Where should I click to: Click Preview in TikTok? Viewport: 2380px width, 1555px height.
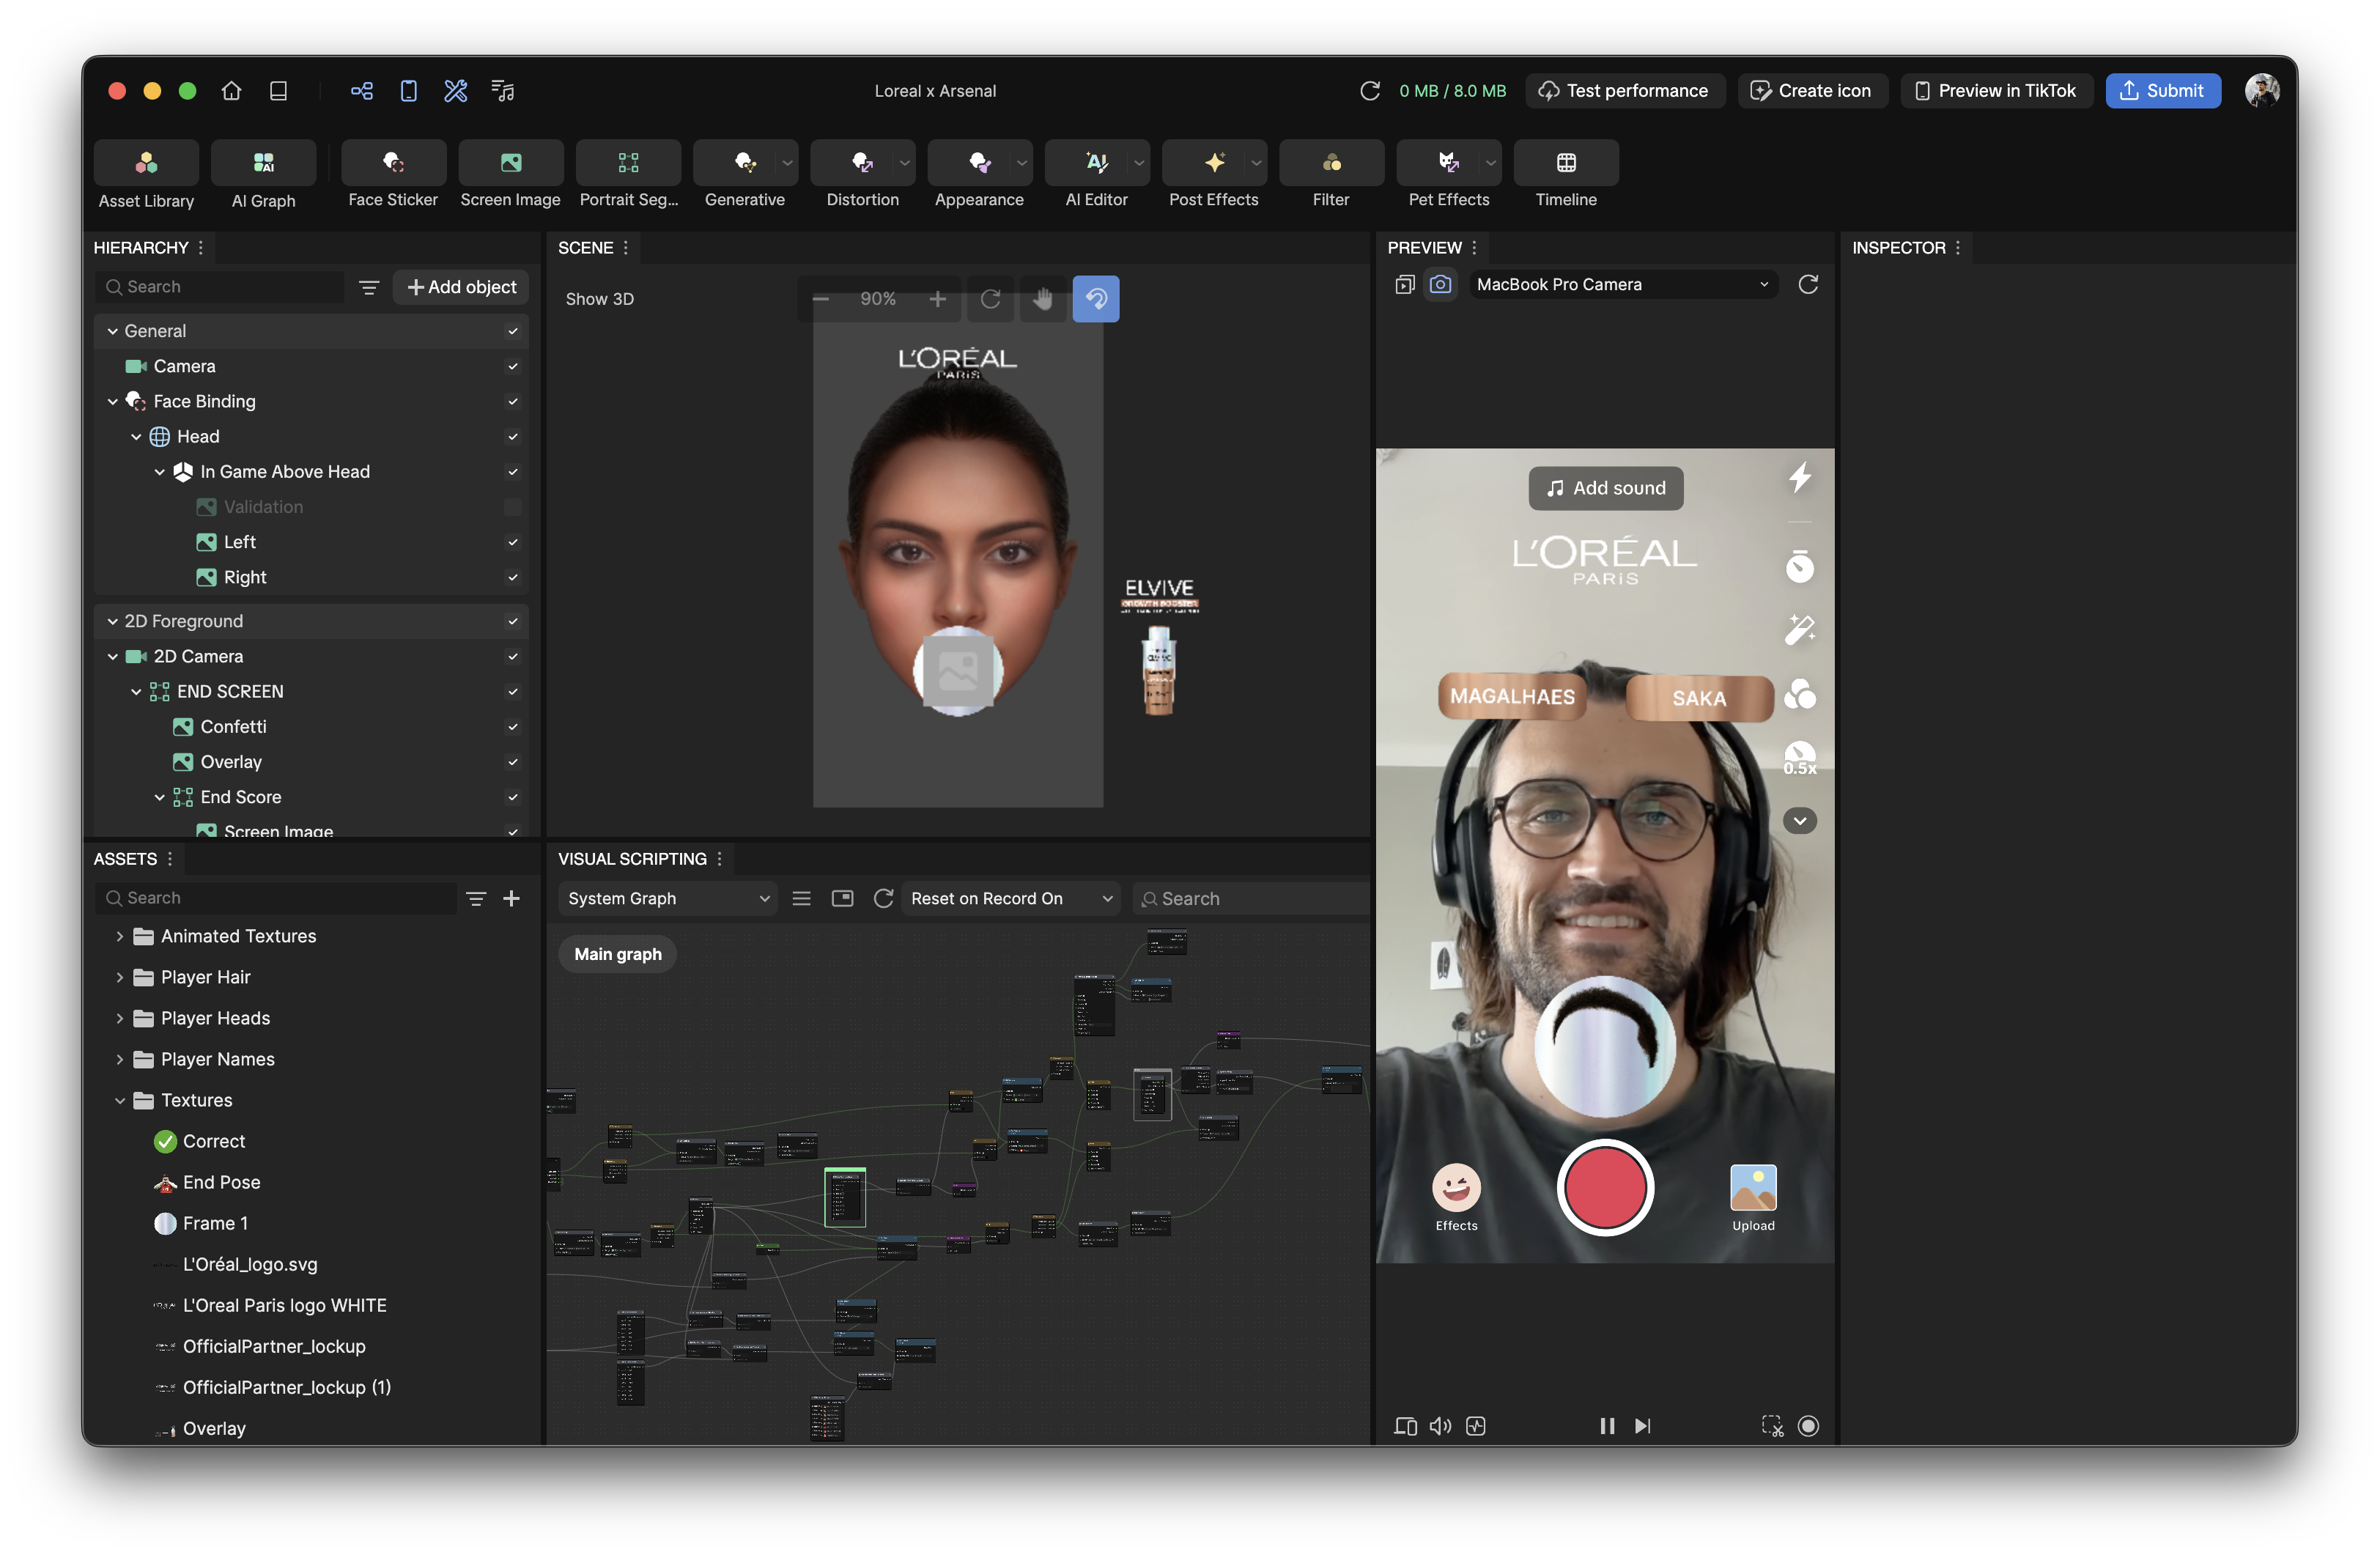pyautogui.click(x=1996, y=91)
